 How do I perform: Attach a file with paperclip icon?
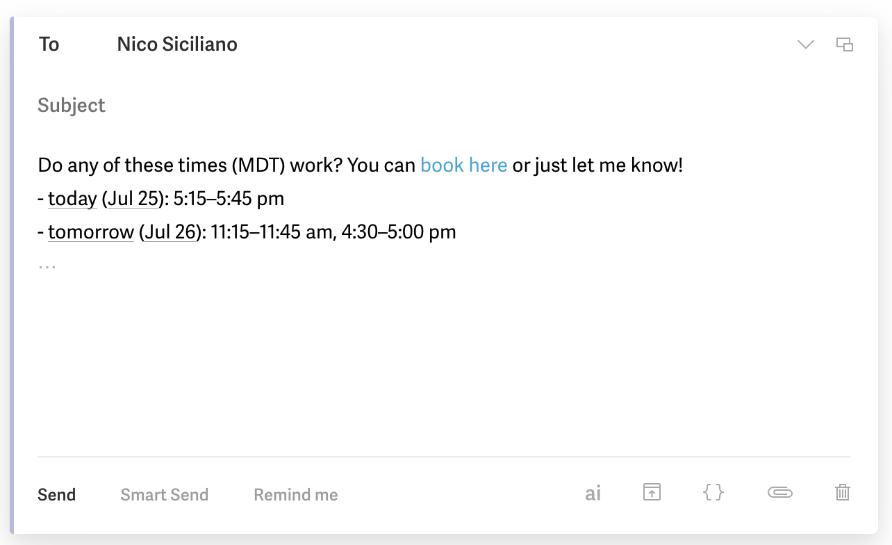click(780, 493)
